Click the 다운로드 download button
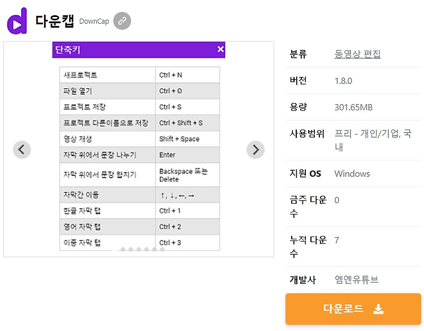This screenshot has height=331, width=424. (x=353, y=309)
